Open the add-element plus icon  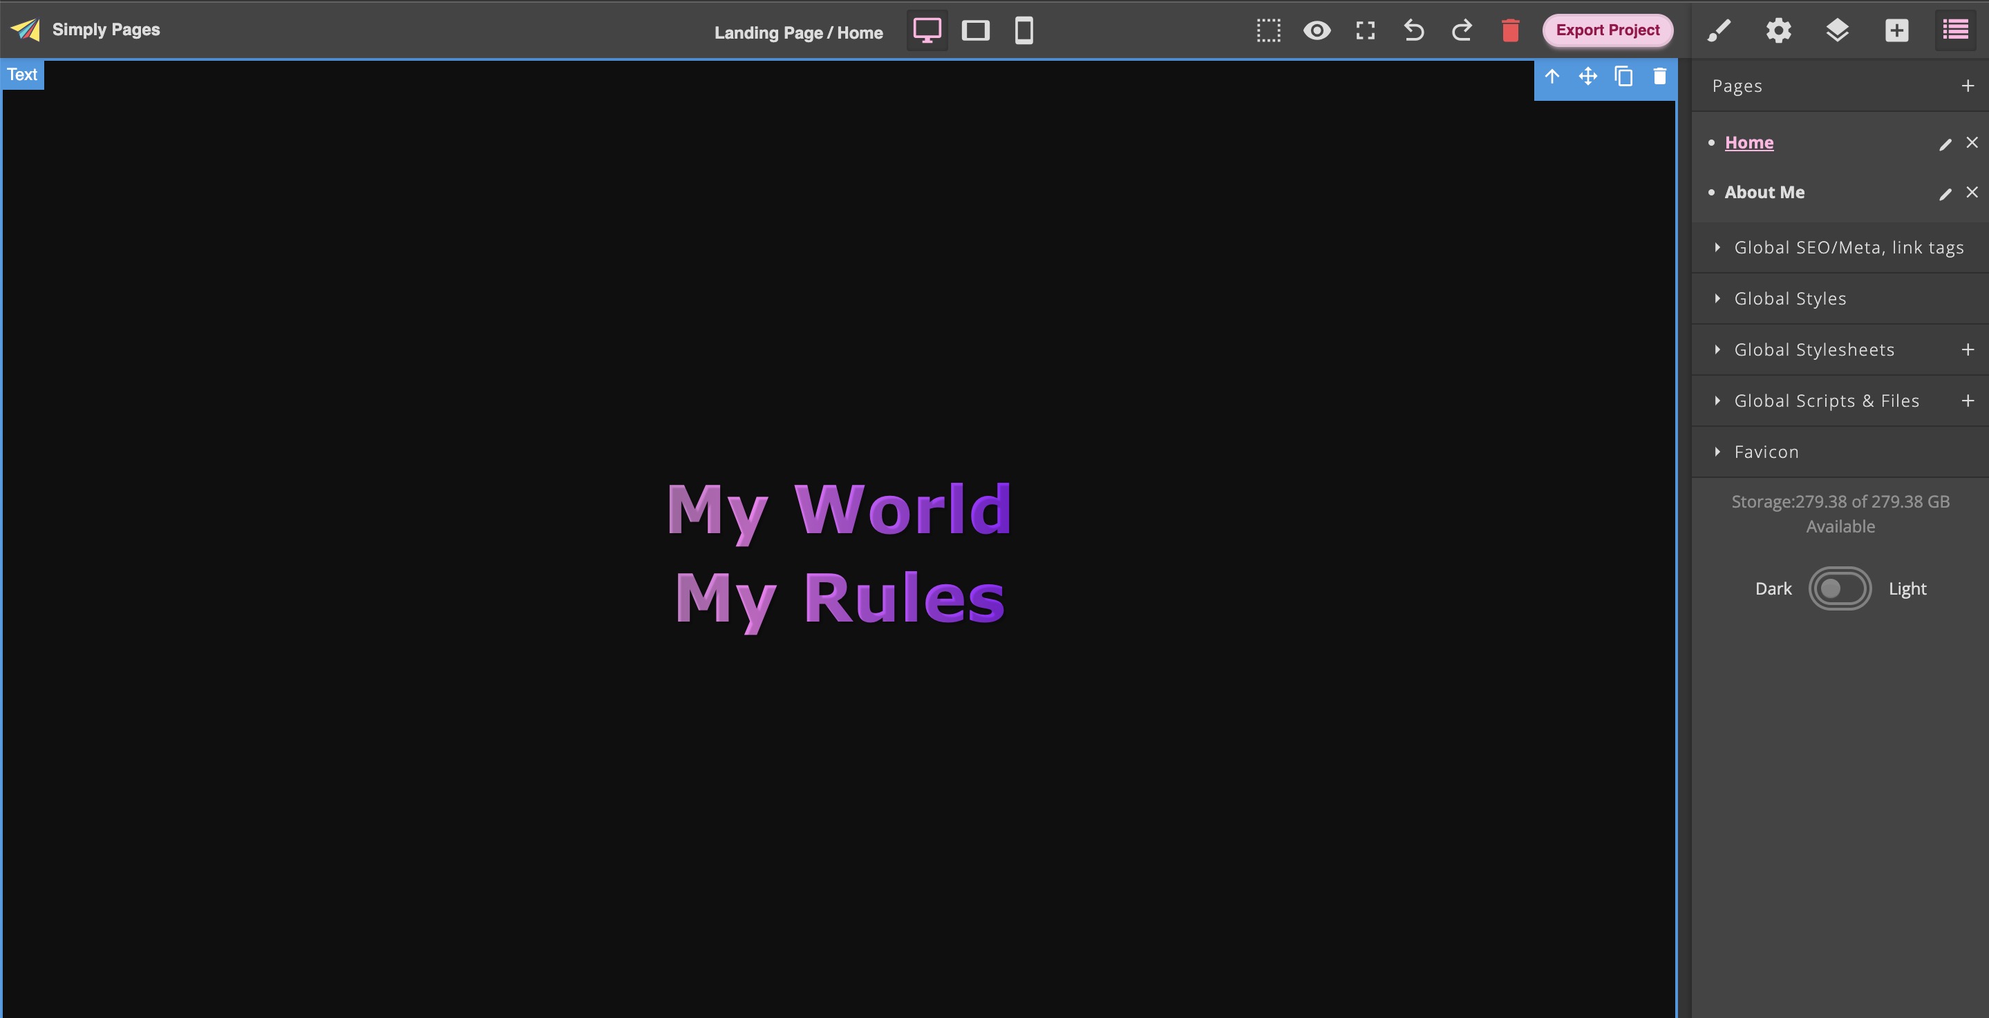coord(1897,31)
